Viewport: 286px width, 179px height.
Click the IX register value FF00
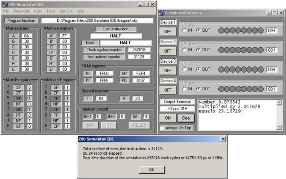click(104, 73)
